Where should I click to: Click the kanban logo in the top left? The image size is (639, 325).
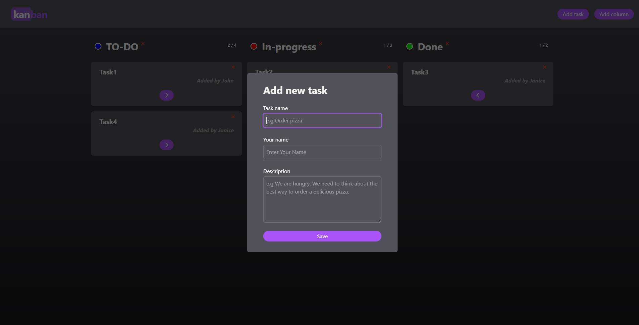[29, 14]
